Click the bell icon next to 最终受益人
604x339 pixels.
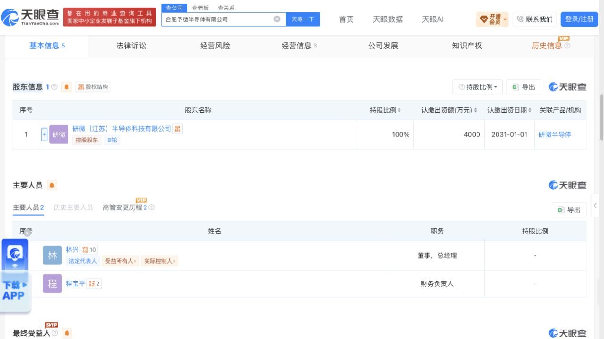pyautogui.click(x=67, y=333)
